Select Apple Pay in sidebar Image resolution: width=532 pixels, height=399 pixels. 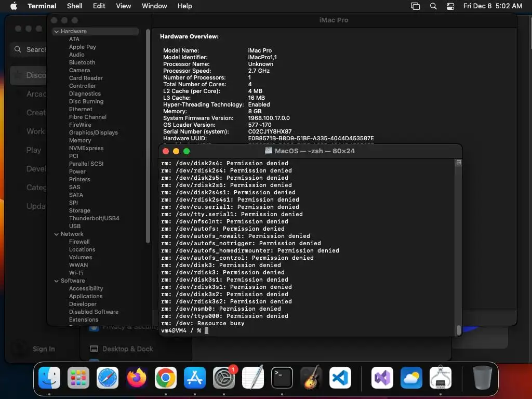tap(83, 47)
